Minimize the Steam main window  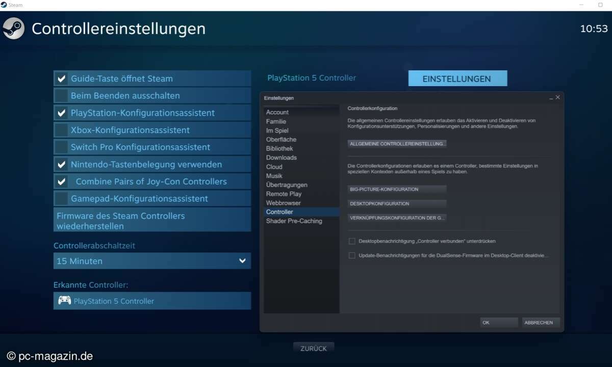pos(581,5)
